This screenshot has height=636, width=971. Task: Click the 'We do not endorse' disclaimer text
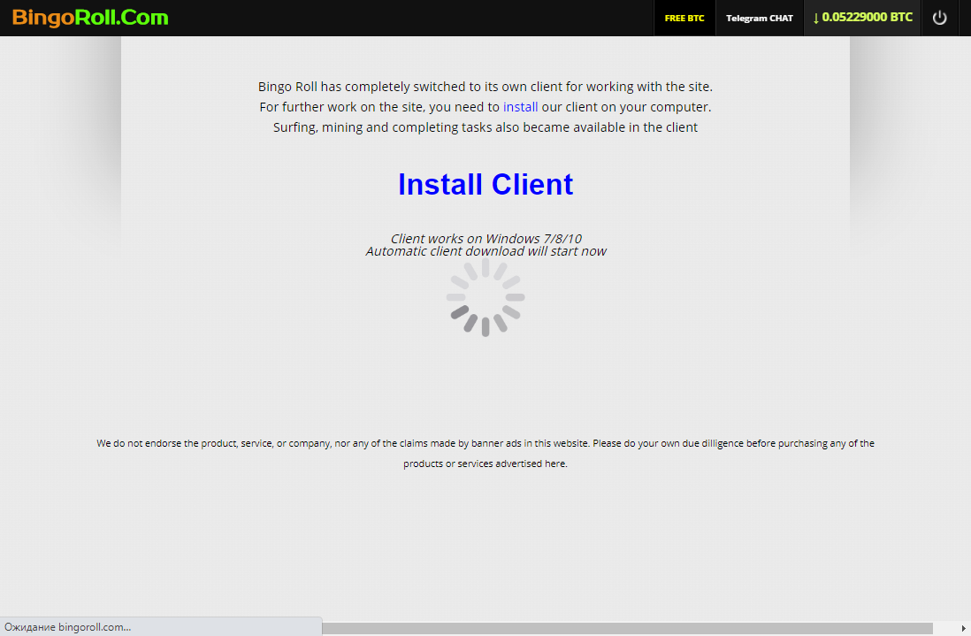tap(485, 453)
